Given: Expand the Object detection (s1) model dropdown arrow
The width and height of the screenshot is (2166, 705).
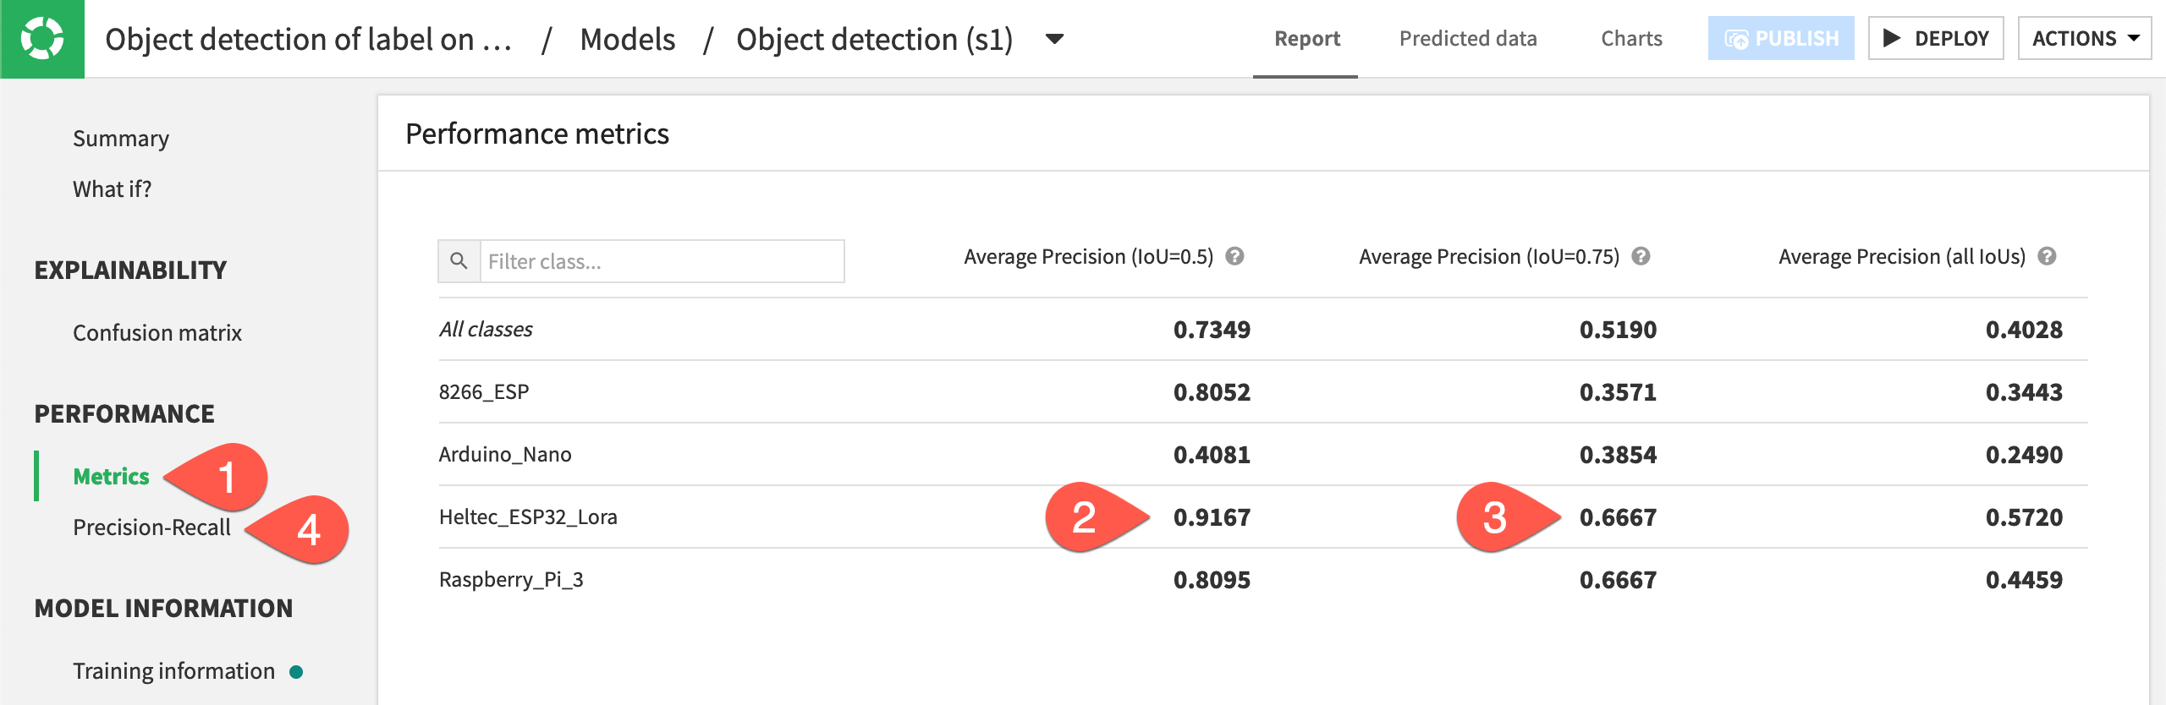Looking at the screenshot, I should tap(1054, 39).
